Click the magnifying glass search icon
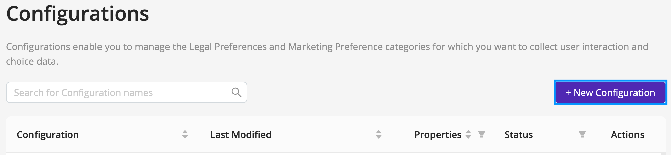This screenshot has width=671, height=155. tap(237, 92)
